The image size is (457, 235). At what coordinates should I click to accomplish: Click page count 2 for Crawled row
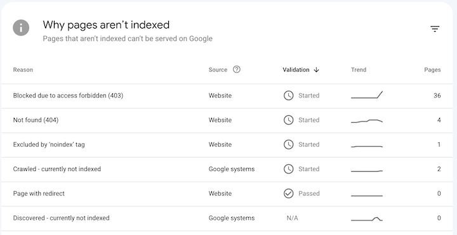click(439, 169)
